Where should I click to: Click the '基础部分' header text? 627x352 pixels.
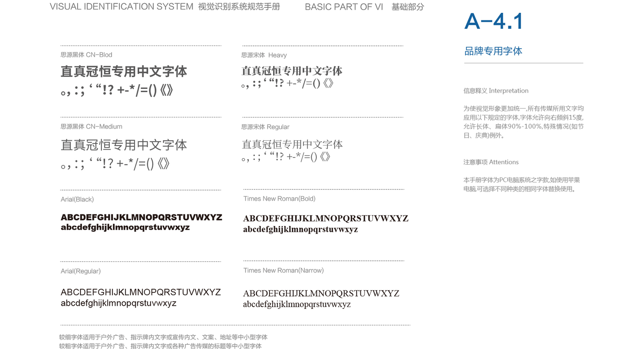tap(408, 7)
